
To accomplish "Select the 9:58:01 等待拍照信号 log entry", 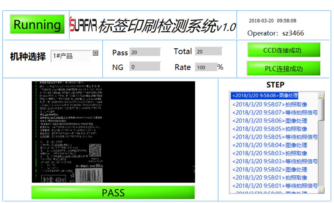I will point(275,186).
